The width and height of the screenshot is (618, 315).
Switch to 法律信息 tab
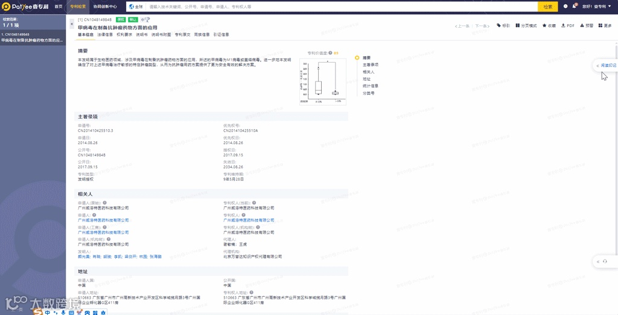coord(105,34)
